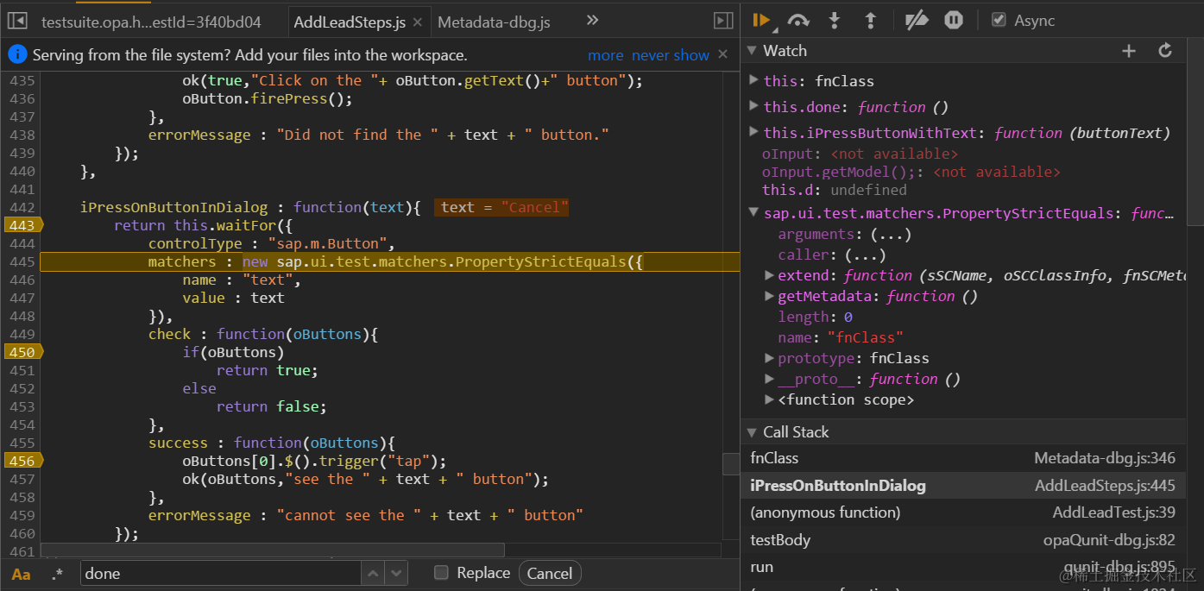Step out of current function
The width and height of the screenshot is (1204, 591).
click(870, 20)
